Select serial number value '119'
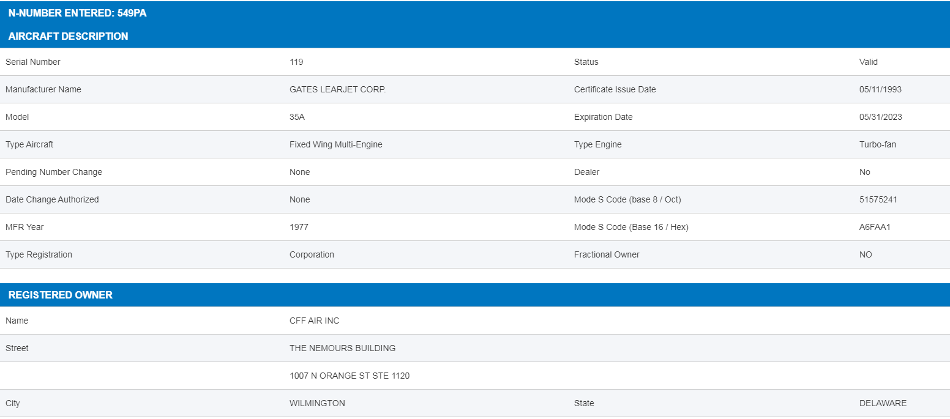 click(296, 62)
